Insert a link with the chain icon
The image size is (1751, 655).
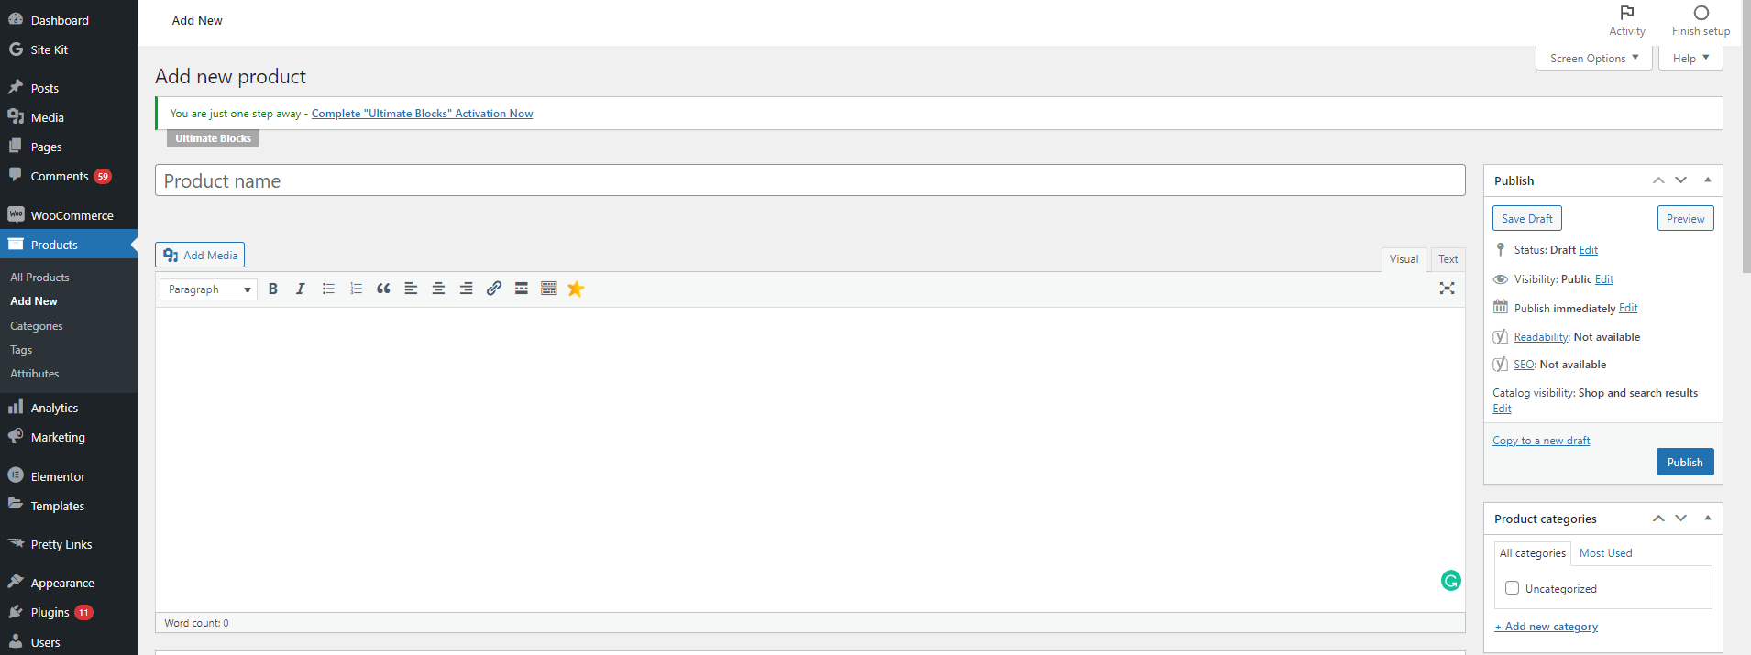coord(493,289)
